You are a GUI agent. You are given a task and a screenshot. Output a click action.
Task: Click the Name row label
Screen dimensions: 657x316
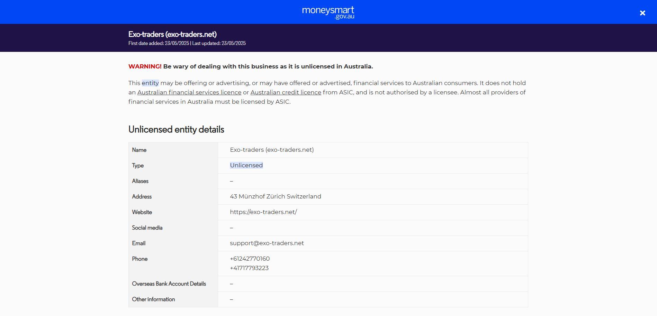click(139, 150)
